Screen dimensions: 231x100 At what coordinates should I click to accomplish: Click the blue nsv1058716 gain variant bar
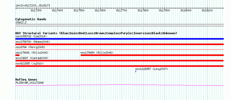click(119, 39)
